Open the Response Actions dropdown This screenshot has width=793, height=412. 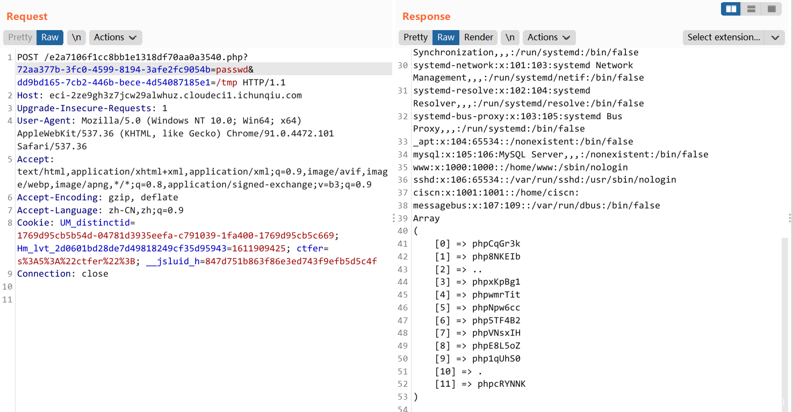pos(549,37)
